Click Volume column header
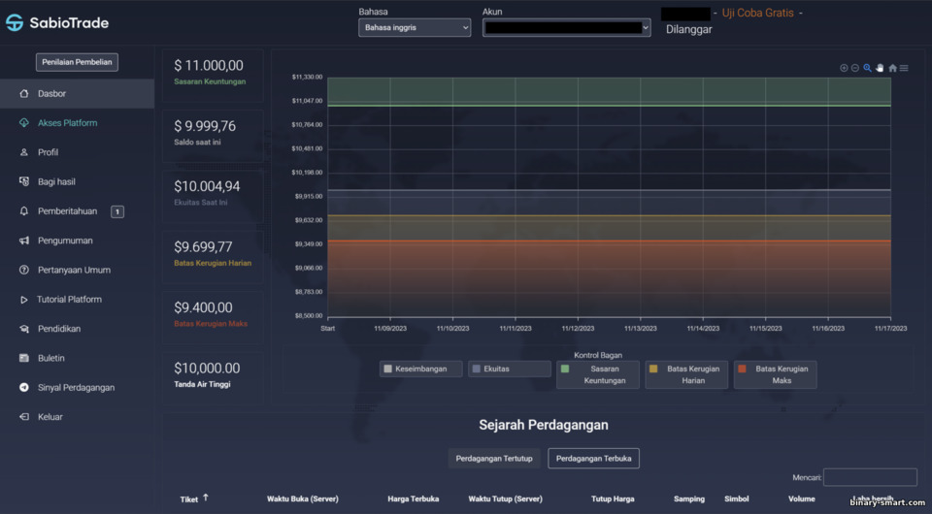 (801, 499)
